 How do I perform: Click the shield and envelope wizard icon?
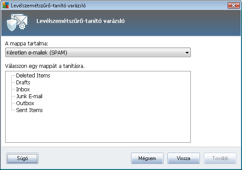[x=17, y=22]
